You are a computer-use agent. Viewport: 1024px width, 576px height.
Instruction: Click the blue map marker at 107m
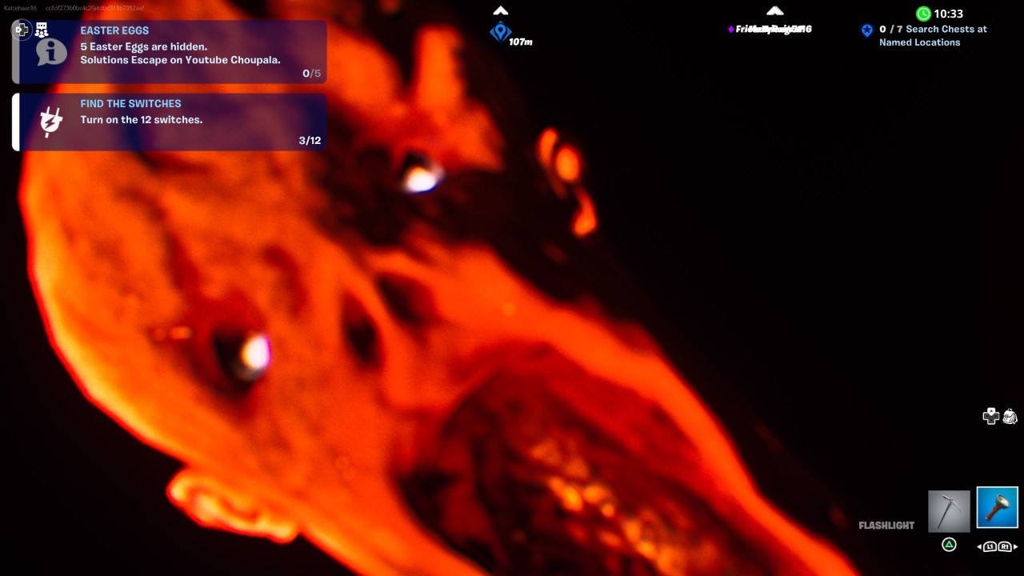(x=501, y=32)
